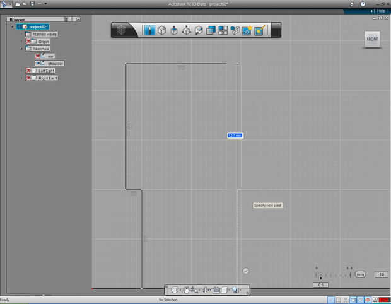
Task: Click the grid size field showing 10
Action: pos(382,274)
